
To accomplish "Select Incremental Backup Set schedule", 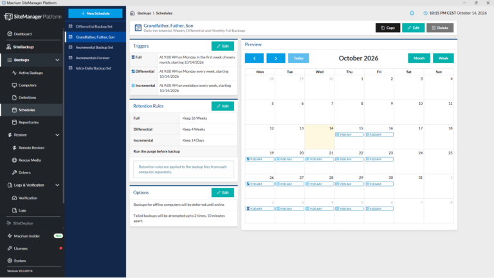I will pos(95,47).
